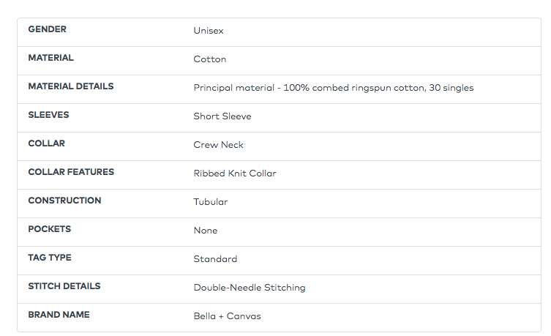Click the Cotton material value

pos(210,59)
